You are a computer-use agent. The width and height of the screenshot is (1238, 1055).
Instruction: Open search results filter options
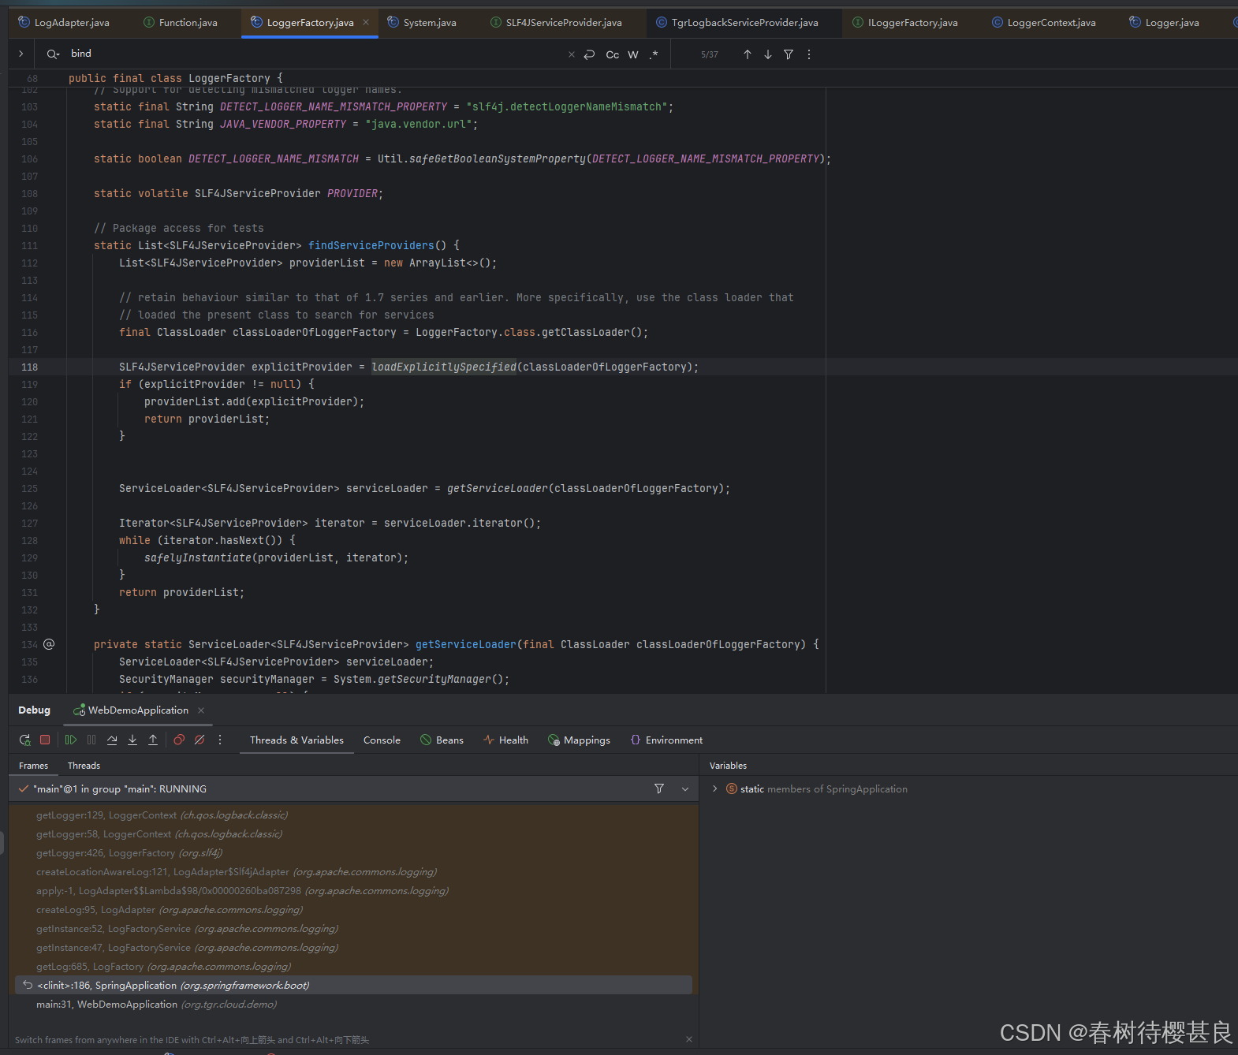[x=789, y=54]
